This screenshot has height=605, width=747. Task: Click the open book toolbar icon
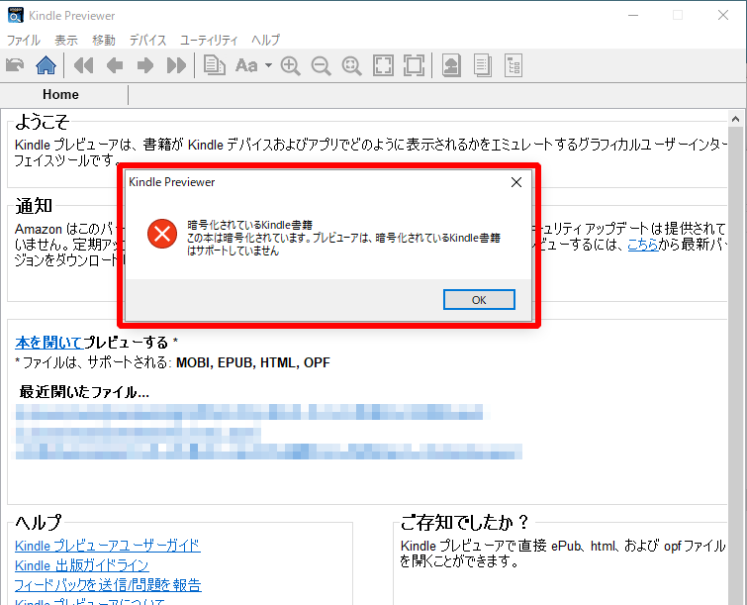(15, 65)
